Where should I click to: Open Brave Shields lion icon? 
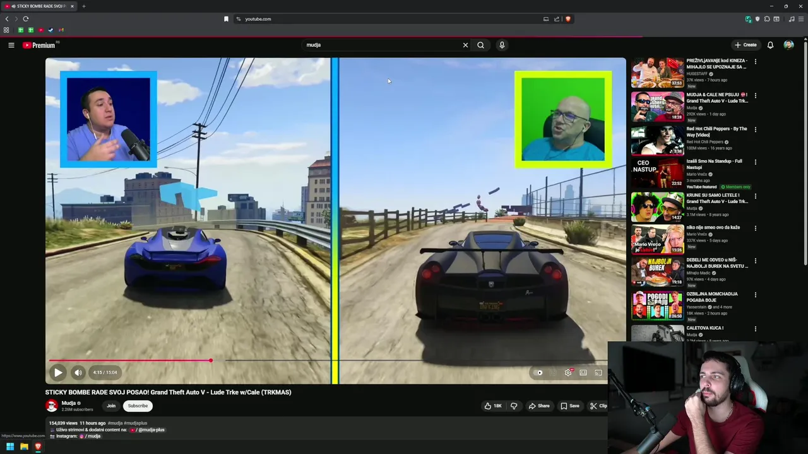567,19
